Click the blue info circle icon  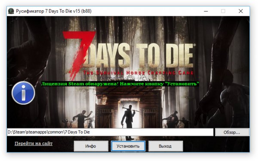[23, 93]
